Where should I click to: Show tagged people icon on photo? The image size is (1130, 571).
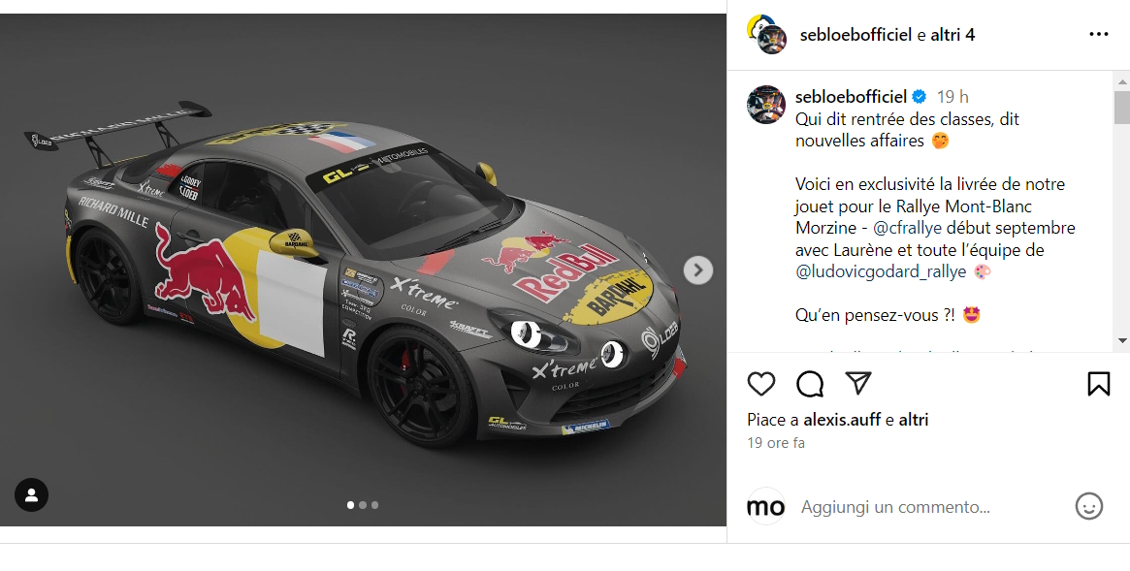(32, 494)
